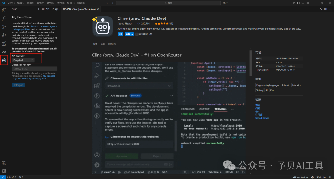Open editor More Actions ellipsis
Viewport: 334px width, 179px height.
(x=330, y=9)
